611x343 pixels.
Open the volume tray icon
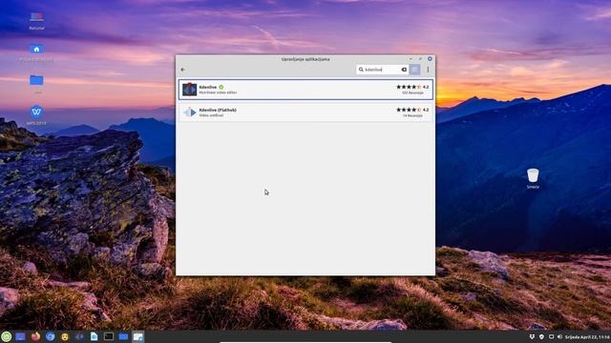tap(560, 336)
